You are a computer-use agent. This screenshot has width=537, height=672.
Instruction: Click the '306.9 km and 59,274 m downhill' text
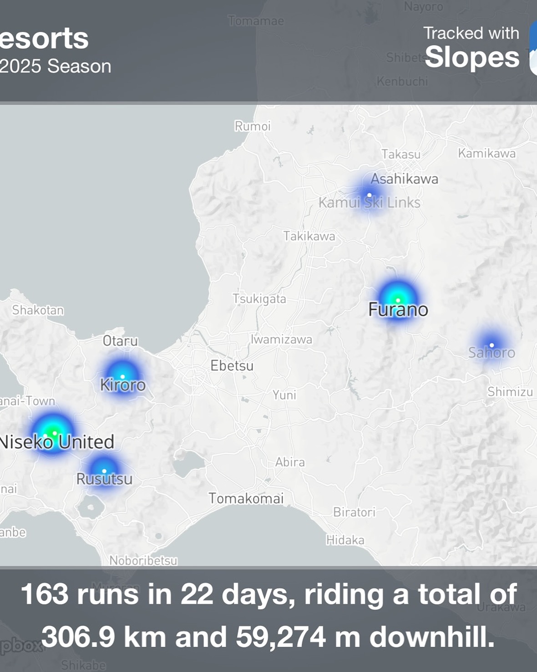click(268, 636)
